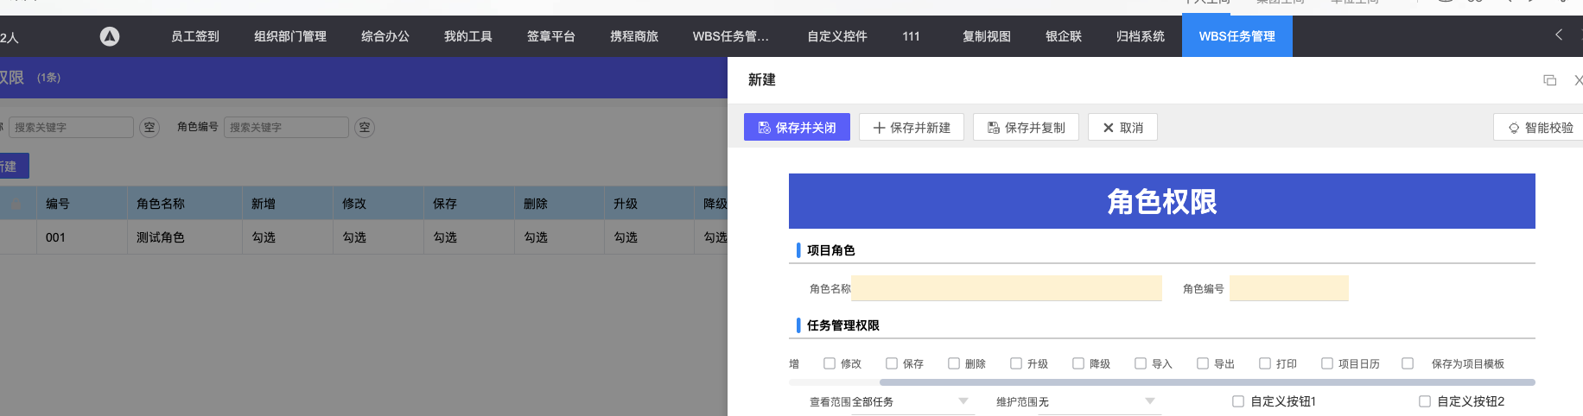This screenshot has height=416, width=1583.
Task: Click the restore-window icon in 新建 dialog
Action: click(x=1549, y=80)
